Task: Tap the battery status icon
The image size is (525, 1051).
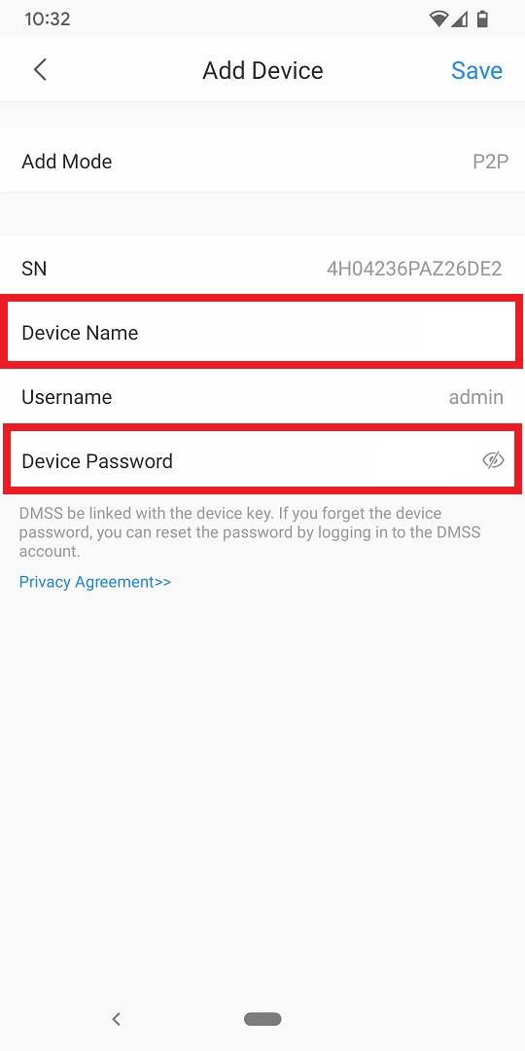Action: pos(482,18)
